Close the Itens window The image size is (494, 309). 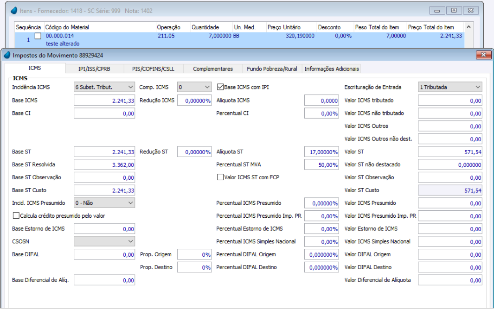(x=471, y=11)
